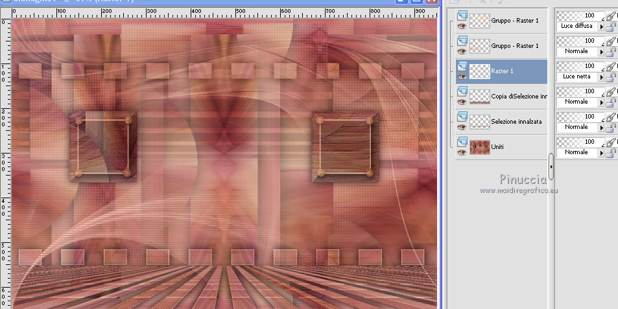Hide the Gruppo - Raster 1 layer set to Luce diffusa
This screenshot has width=618, height=309.
(x=462, y=27)
